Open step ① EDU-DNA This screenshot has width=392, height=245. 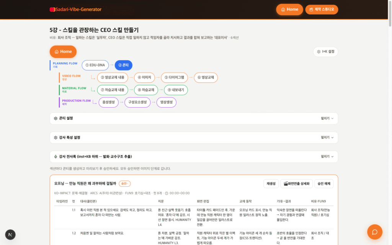click(x=95, y=65)
